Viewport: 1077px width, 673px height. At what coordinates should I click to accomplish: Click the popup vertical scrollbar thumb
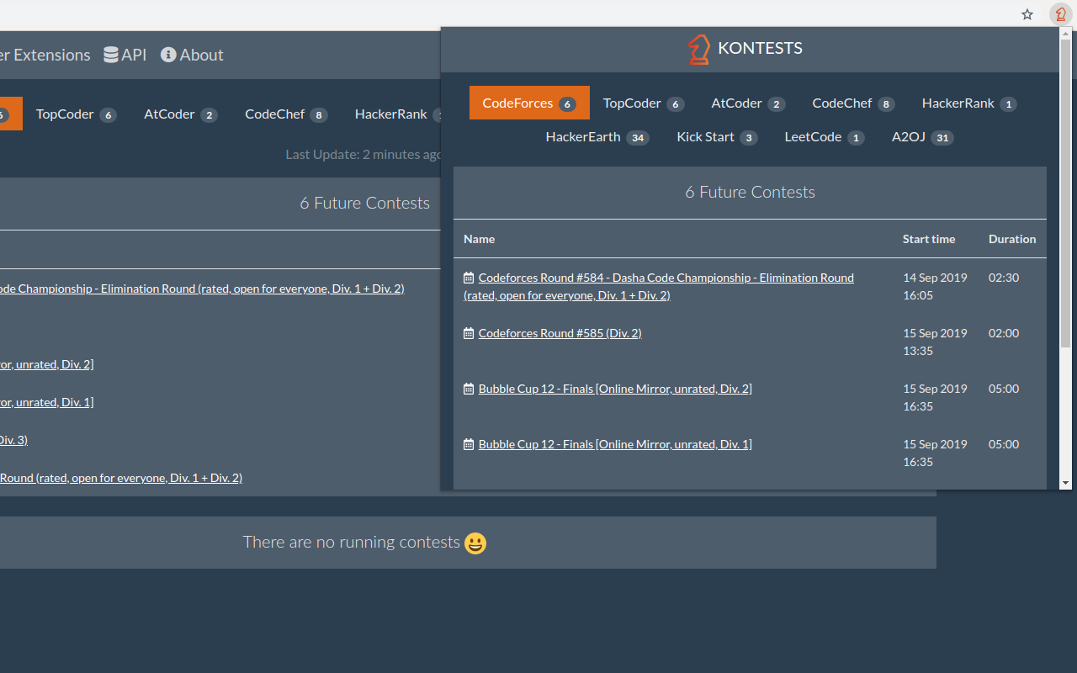pos(1065,193)
